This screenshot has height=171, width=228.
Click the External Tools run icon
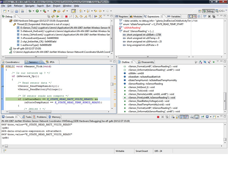[x=44, y=11]
